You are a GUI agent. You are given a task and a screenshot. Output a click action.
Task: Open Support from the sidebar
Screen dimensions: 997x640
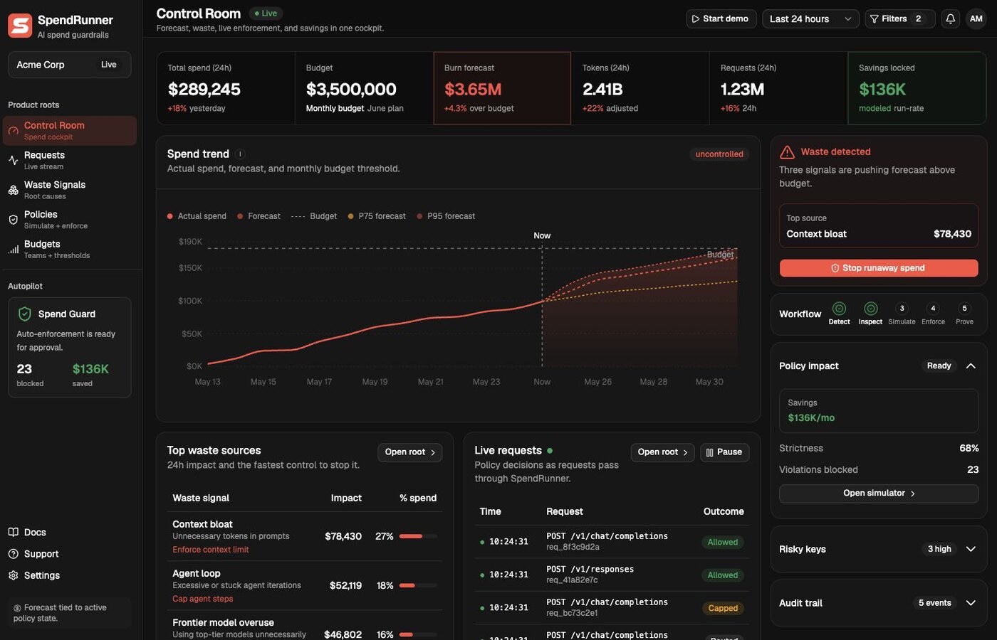pyautogui.click(x=33, y=554)
